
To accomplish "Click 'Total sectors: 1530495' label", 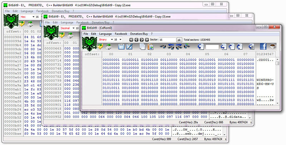I will [197, 40].
